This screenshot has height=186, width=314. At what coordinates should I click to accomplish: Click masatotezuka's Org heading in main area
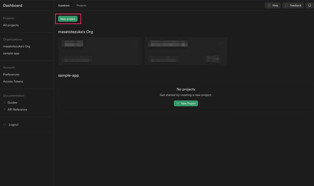click(76, 32)
